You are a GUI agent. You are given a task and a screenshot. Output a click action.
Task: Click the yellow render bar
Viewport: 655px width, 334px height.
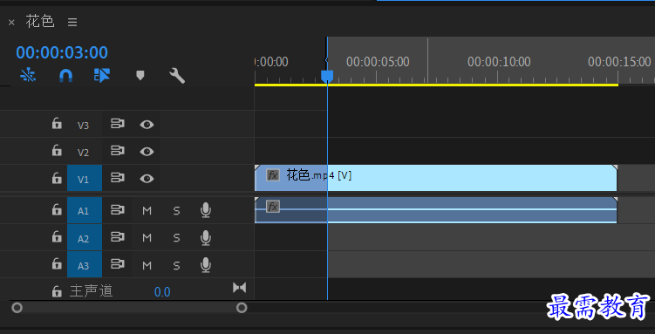coord(436,85)
